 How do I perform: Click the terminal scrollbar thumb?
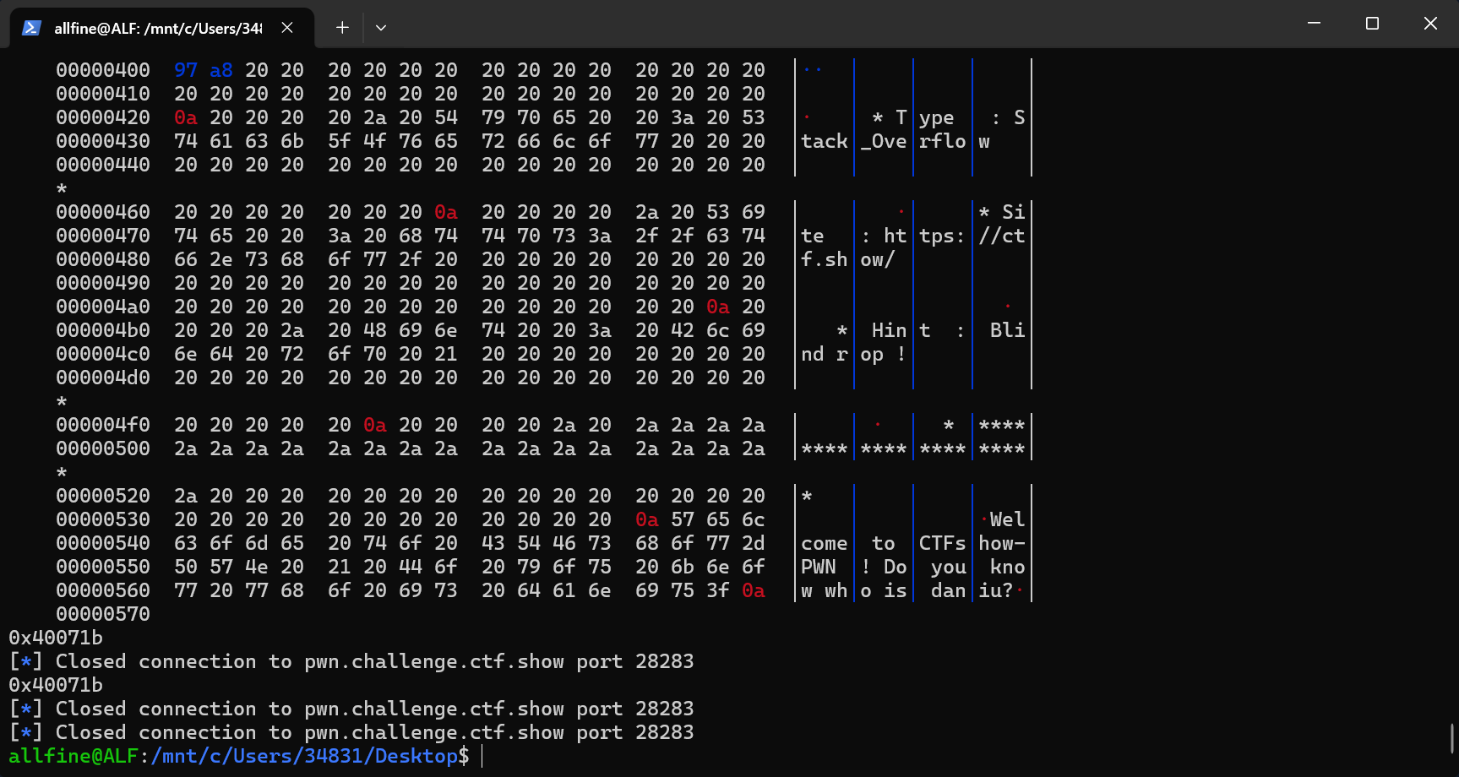click(1452, 738)
